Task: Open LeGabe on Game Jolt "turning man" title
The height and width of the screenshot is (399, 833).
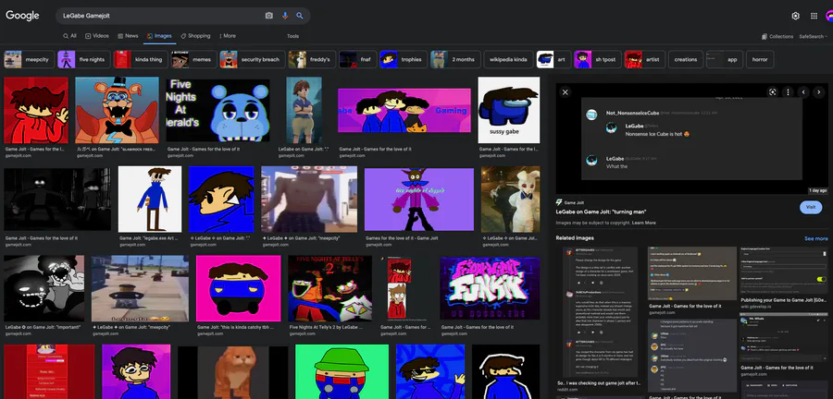Action: 601,212
